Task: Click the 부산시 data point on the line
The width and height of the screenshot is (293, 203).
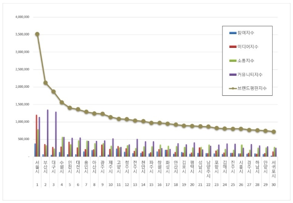Action: coord(45,82)
